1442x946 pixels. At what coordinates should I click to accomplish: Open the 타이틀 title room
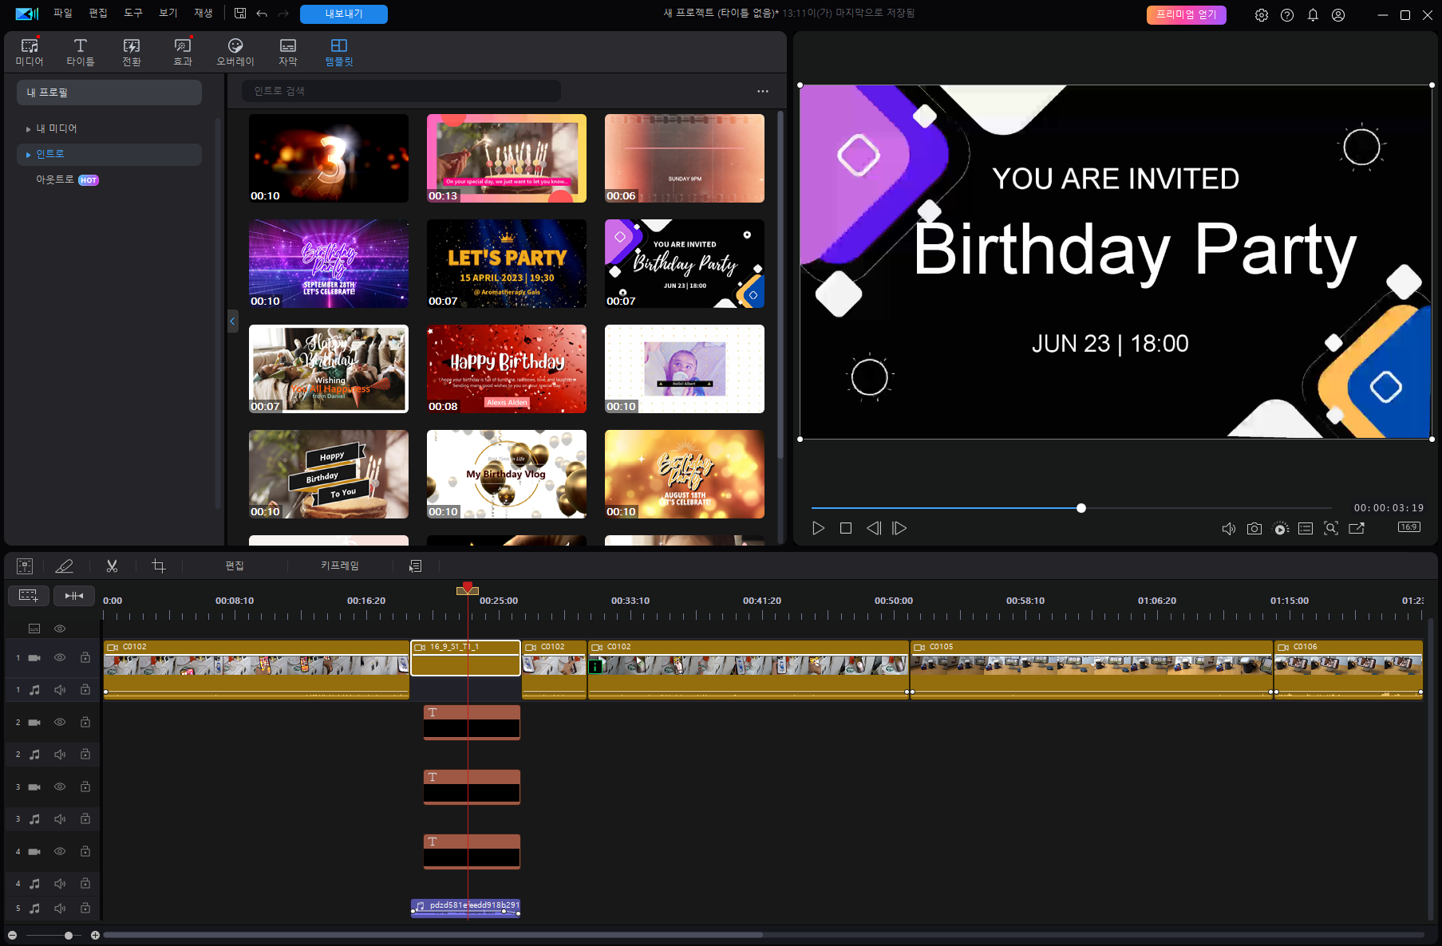point(81,52)
